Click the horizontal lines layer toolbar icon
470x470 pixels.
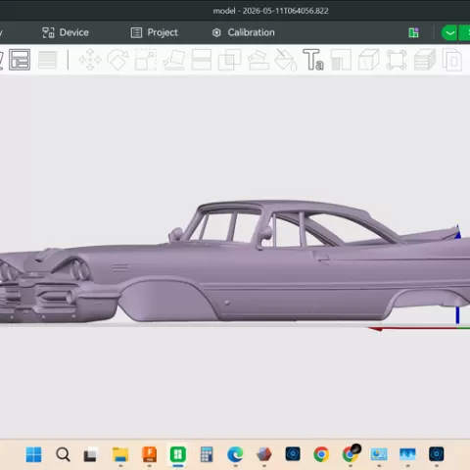pyautogui.click(x=48, y=60)
